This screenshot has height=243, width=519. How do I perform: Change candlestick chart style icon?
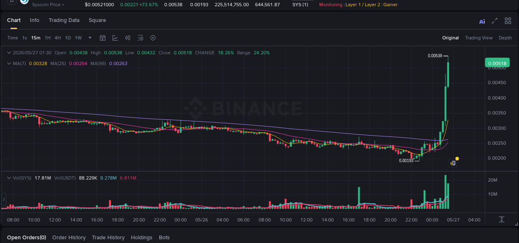[x=128, y=38]
